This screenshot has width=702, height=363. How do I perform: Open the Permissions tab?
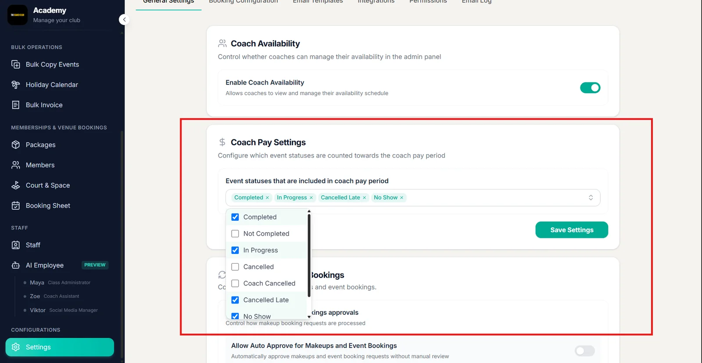coord(428,2)
